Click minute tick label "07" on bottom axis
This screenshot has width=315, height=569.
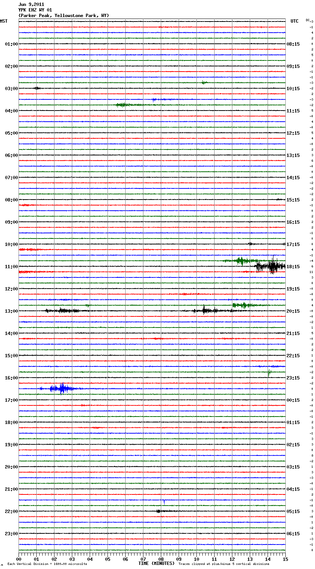click(x=143, y=559)
